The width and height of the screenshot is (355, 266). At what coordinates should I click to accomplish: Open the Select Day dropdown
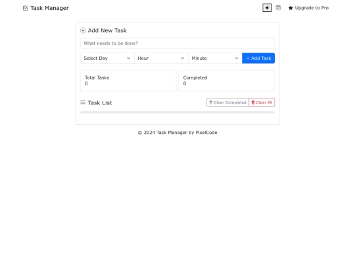107,58
